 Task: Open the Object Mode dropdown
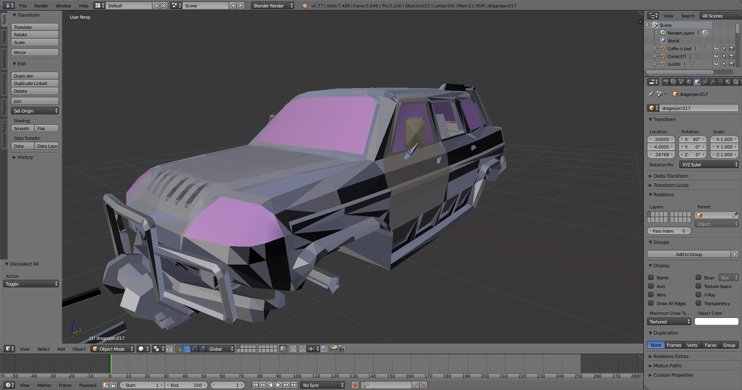pos(112,349)
